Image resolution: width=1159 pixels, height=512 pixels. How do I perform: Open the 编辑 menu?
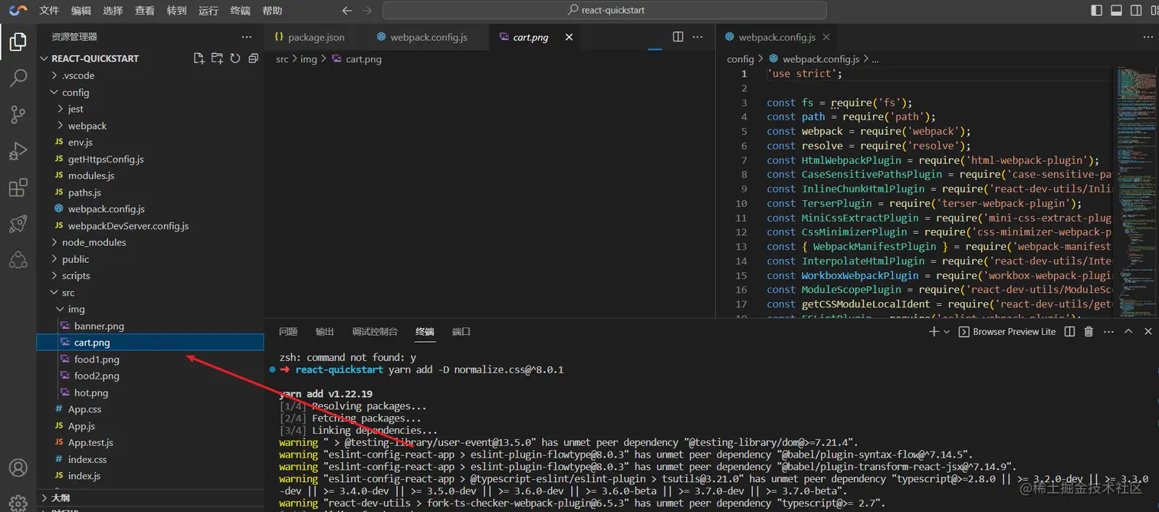[x=80, y=11]
